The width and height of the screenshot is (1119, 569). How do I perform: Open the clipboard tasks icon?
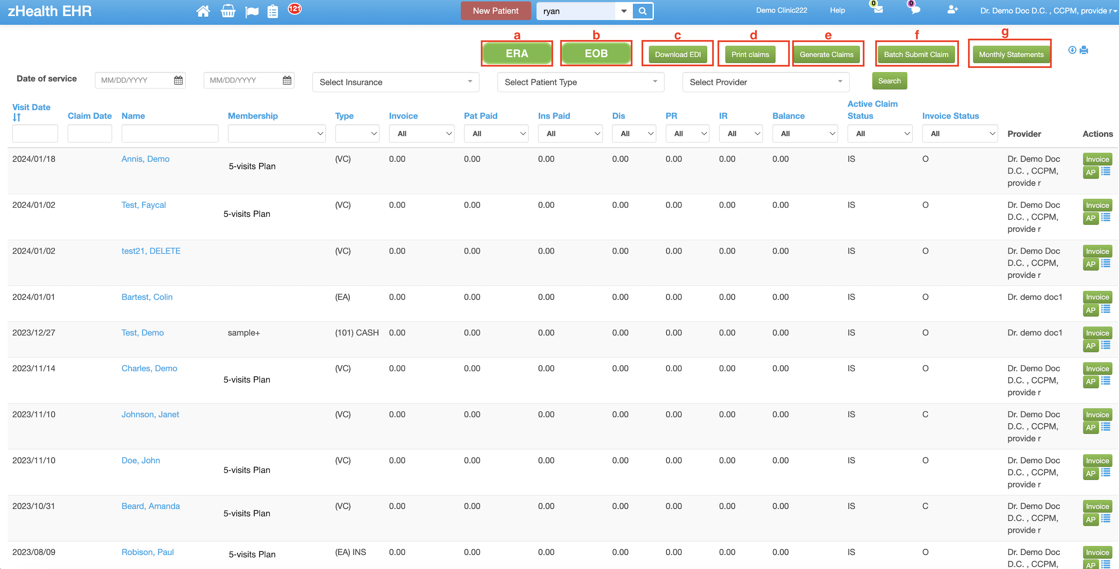click(273, 11)
